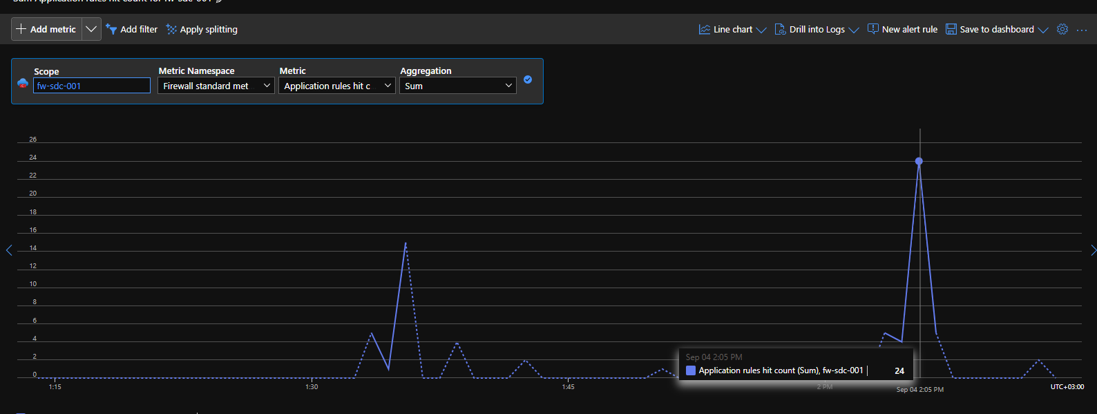Image resolution: width=1097 pixels, height=414 pixels.
Task: Click the New alert rule icon
Action: 873,29
